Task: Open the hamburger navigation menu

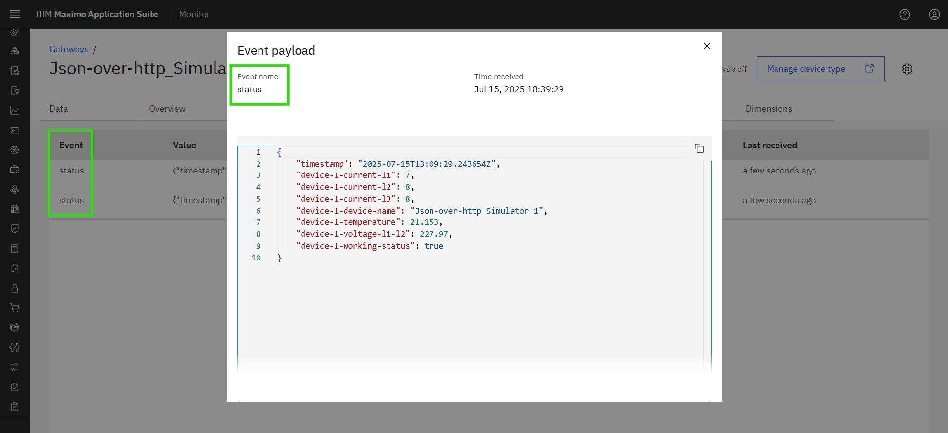Action: coord(15,14)
